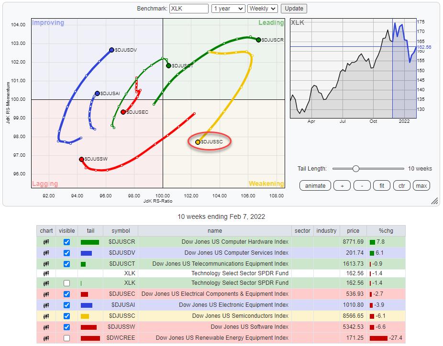Open chart icon for $DJUSCR row
Image resolution: width=443 pixels, height=346 pixels.
click(46, 242)
